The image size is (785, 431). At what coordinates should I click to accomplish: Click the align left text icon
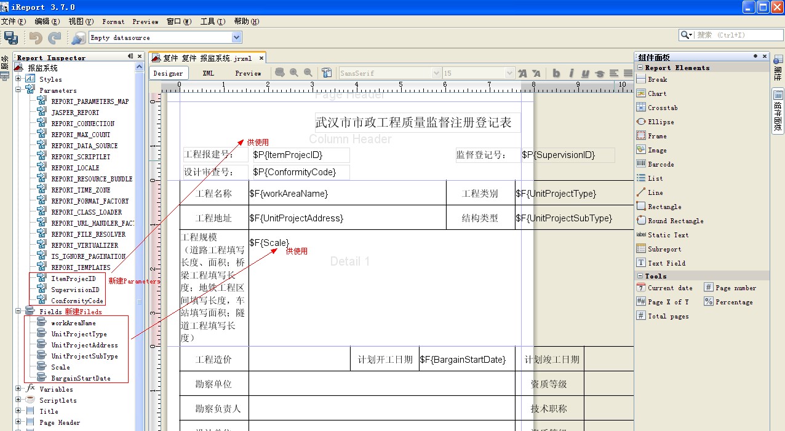pyautogui.click(x=613, y=73)
